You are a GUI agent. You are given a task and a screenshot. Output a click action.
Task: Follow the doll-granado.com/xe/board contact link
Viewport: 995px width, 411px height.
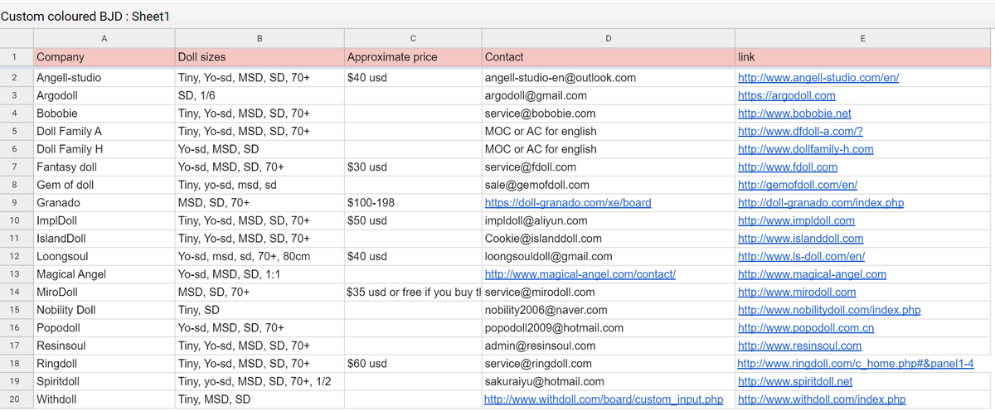click(568, 202)
